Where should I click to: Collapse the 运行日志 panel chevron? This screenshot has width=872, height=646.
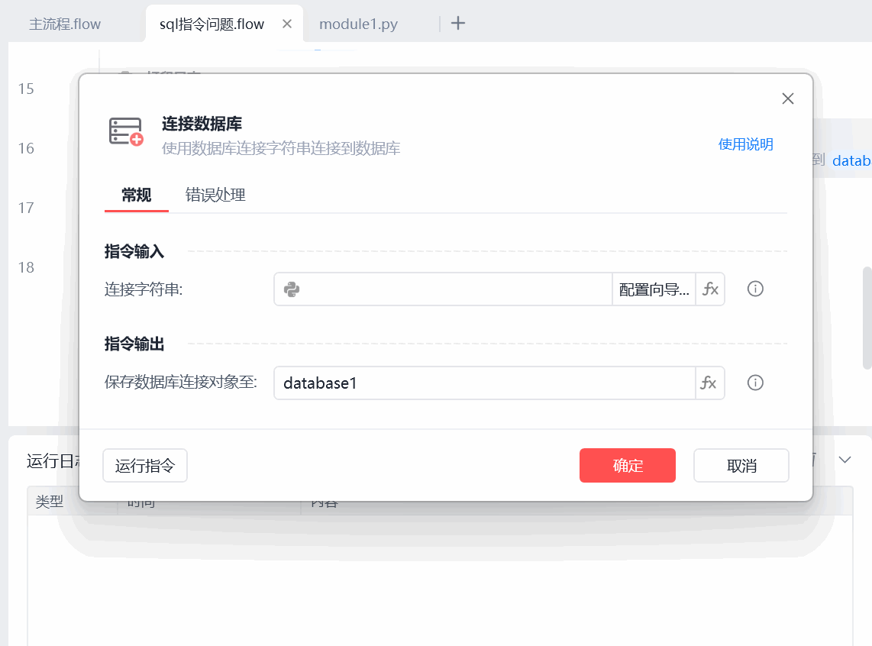(845, 460)
